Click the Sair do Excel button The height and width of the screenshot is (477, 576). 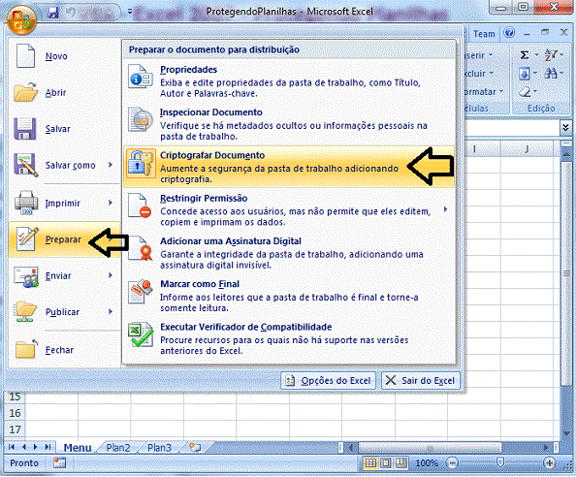coord(421,380)
